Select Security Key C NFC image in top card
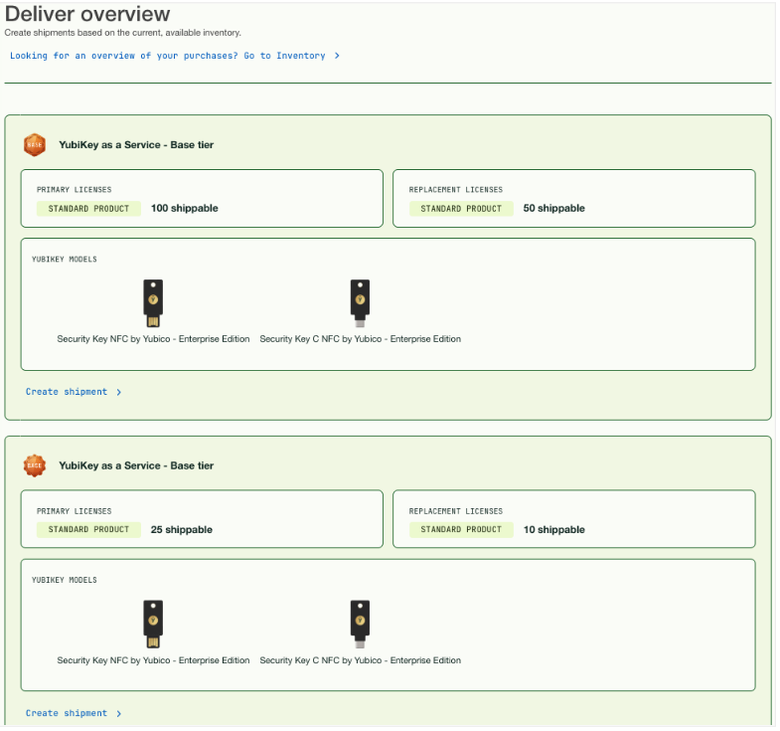This screenshot has height=731, width=780. (360, 302)
